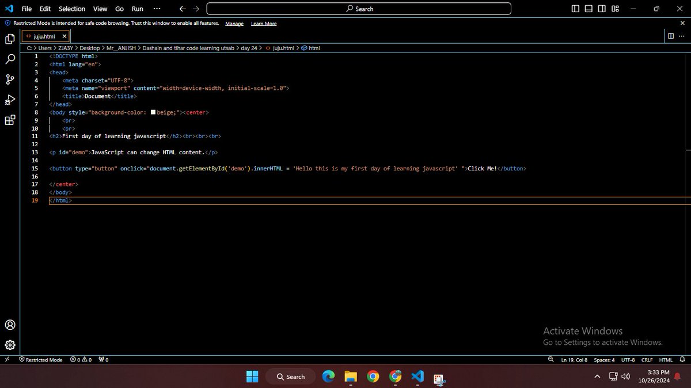The height and width of the screenshot is (388, 691).
Task: Go back with the left arrow
Action: pos(183,9)
